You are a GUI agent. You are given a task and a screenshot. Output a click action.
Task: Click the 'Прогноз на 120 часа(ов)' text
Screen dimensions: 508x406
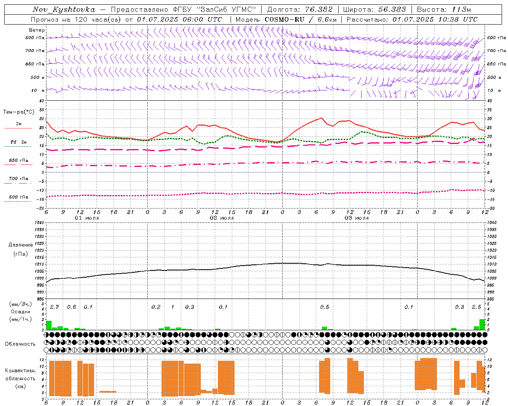pyautogui.click(x=77, y=19)
